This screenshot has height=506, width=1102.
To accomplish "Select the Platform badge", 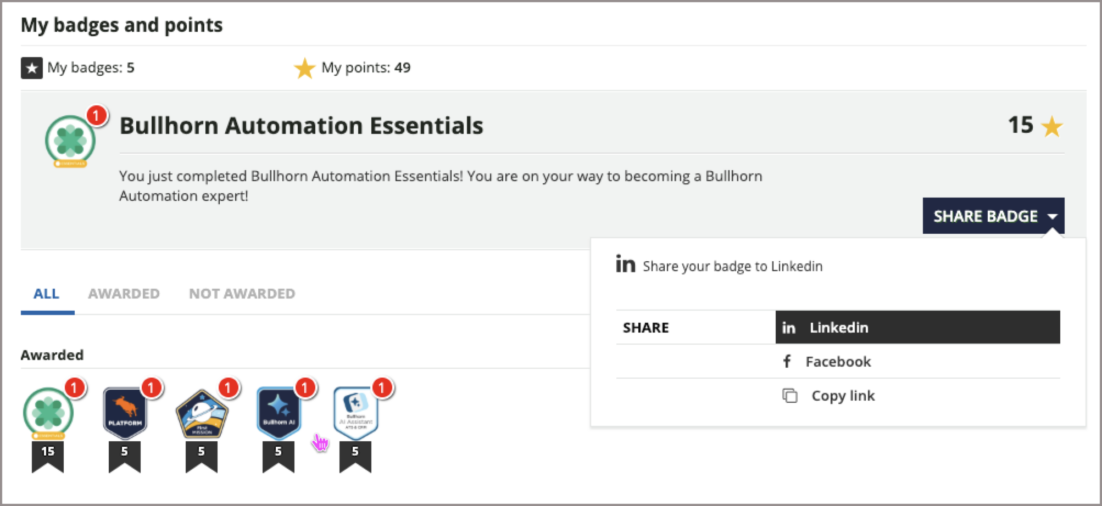I will (125, 413).
